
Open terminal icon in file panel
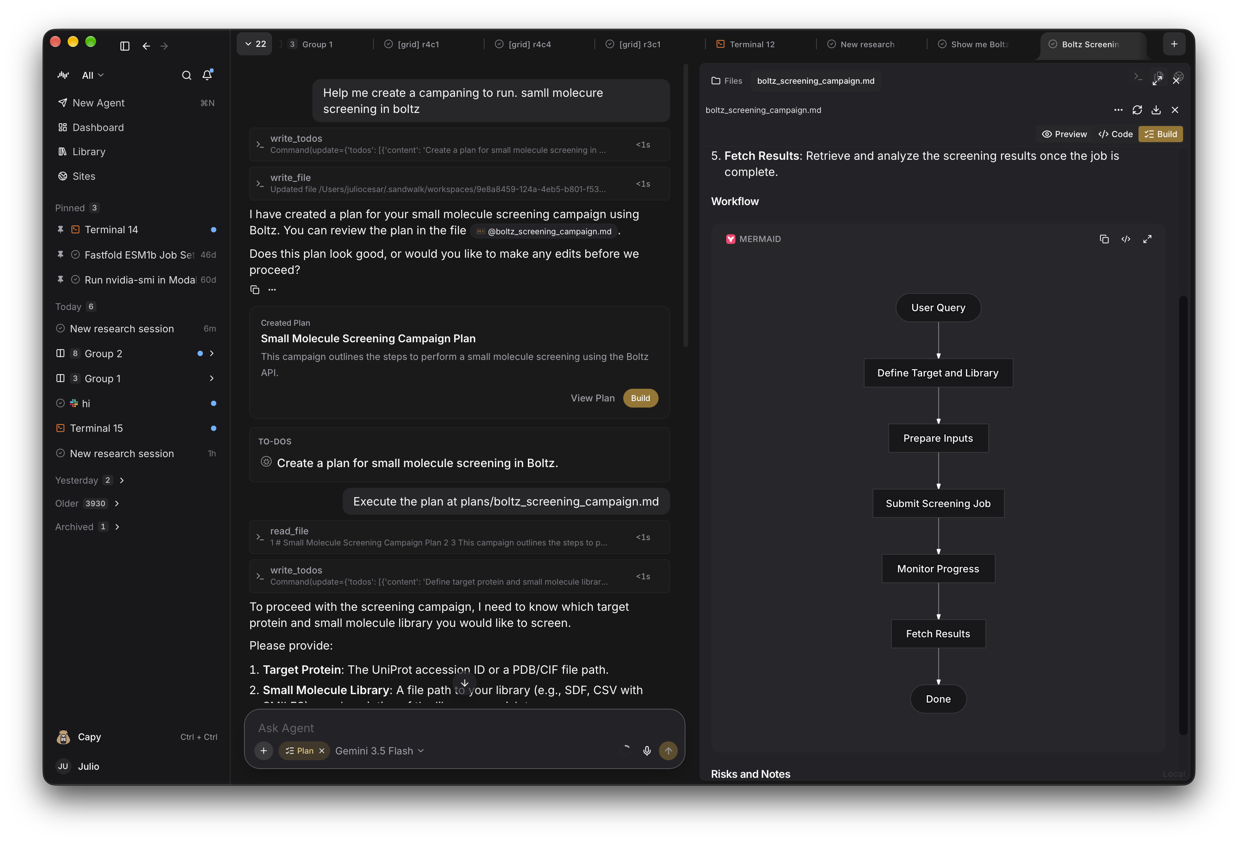coord(1138,78)
